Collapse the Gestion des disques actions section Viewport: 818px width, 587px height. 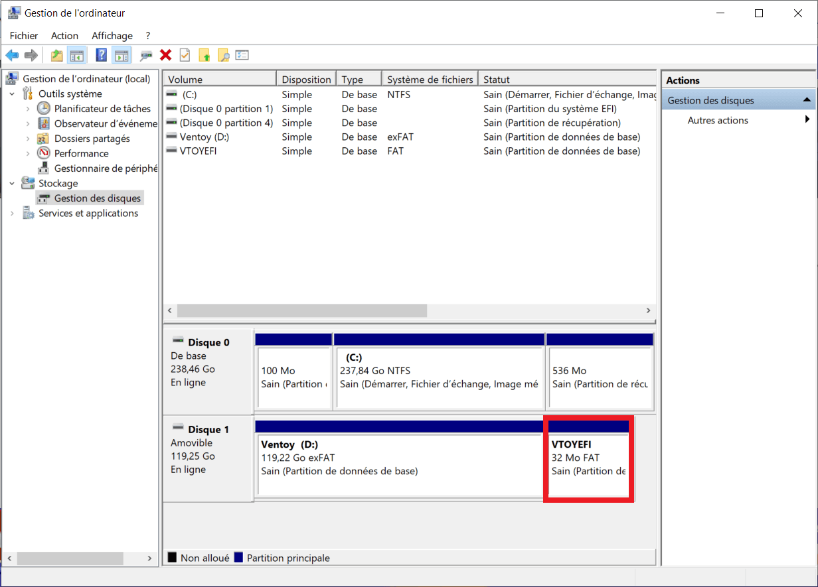coord(807,101)
